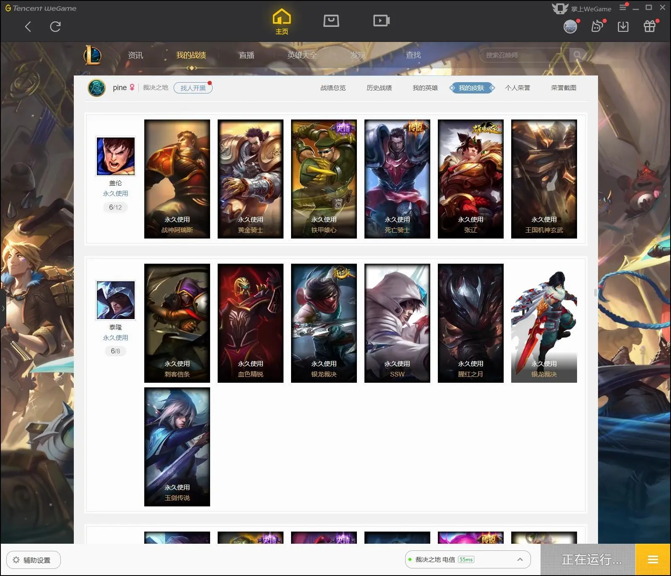Open the 刺客信条 skin card
The image size is (671, 576).
click(x=177, y=323)
